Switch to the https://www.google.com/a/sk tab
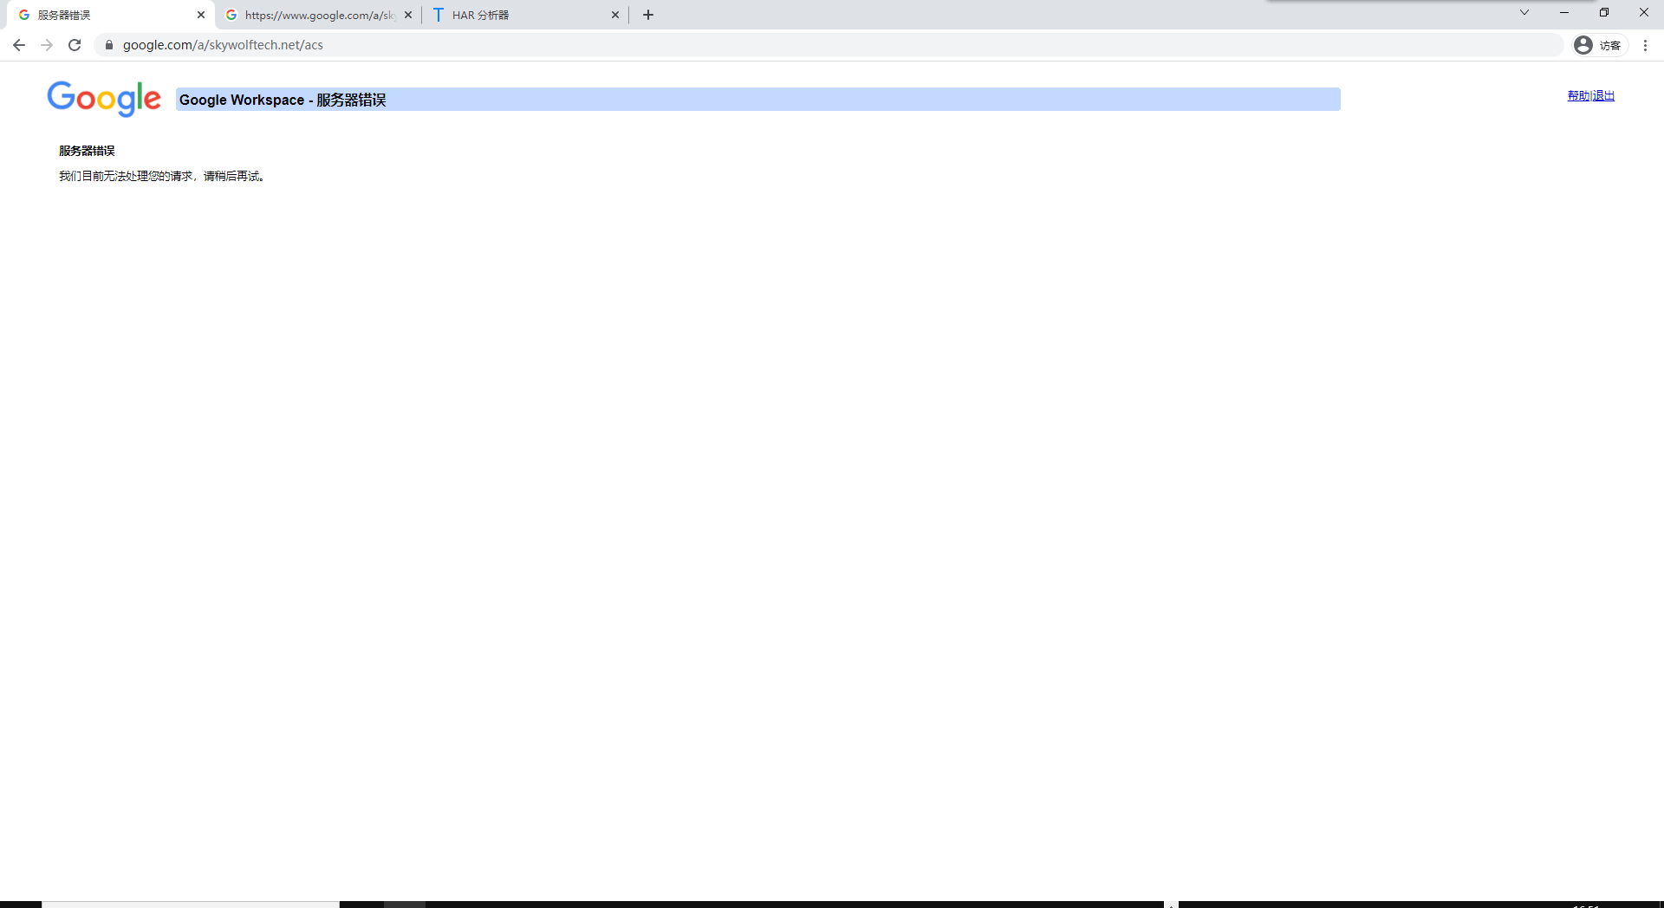Viewport: 1664px width, 908px height. [318, 15]
